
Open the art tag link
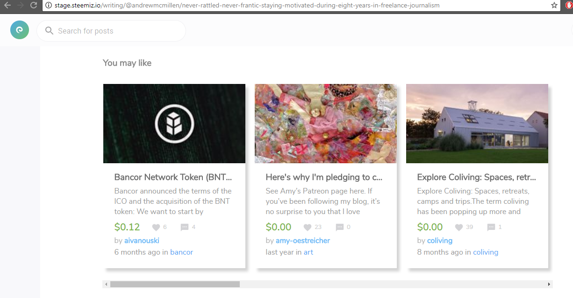point(308,252)
